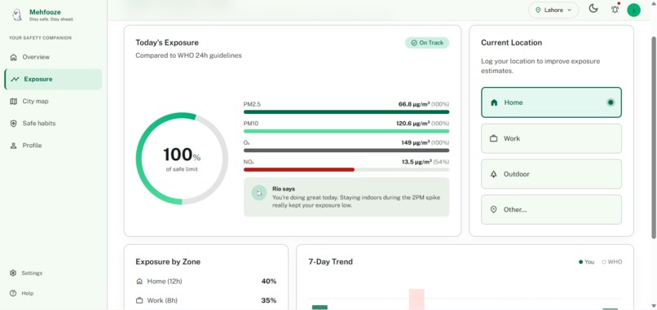Click 'Compared to WHO 24h guidelines' subtitle
Viewport: 657px width, 310px height.
tap(188, 55)
